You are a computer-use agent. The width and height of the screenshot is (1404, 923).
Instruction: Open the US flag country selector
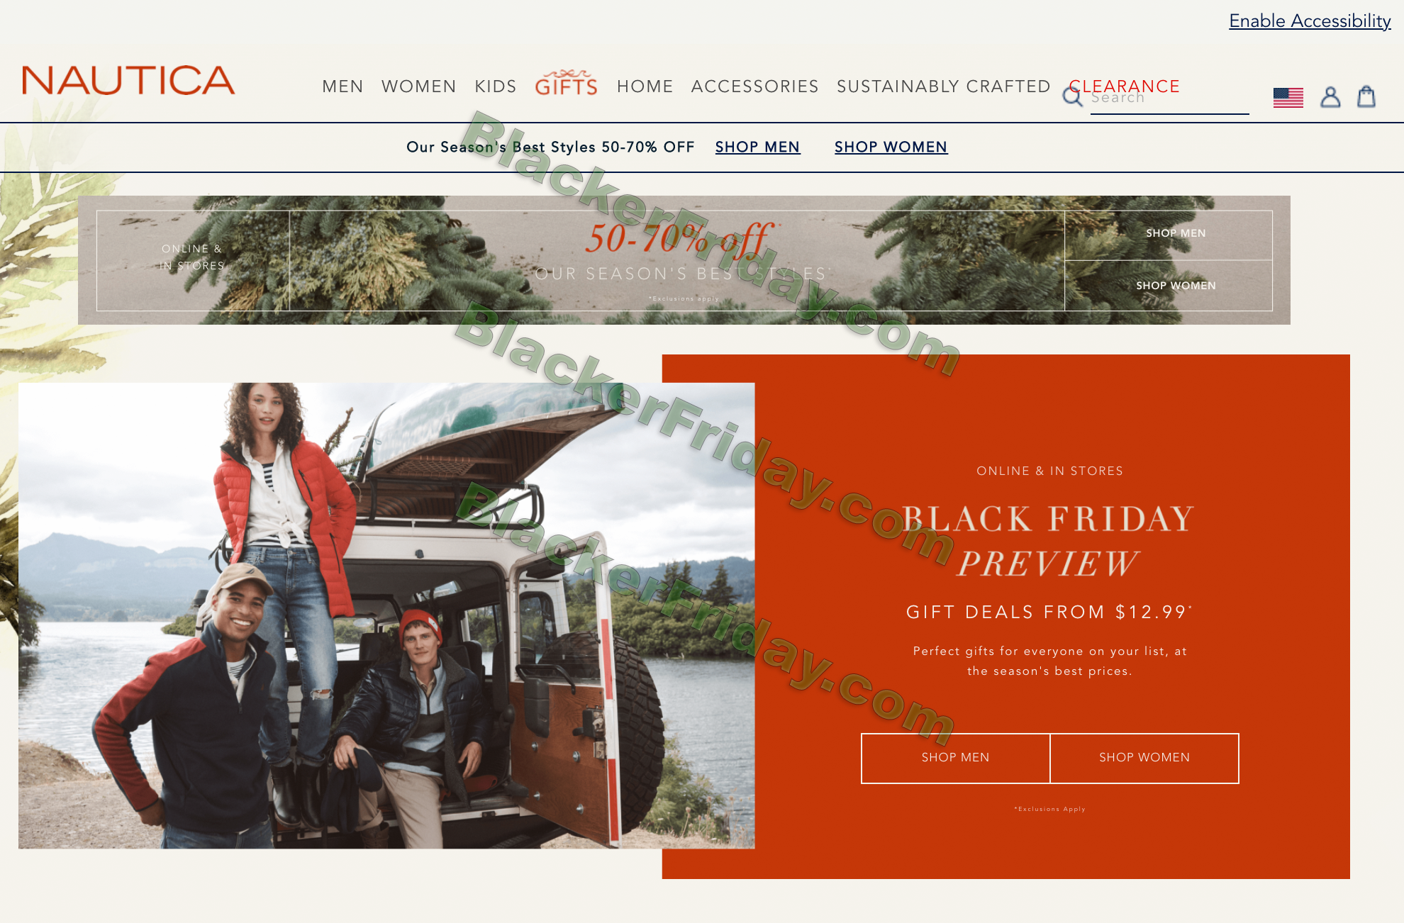(1288, 97)
